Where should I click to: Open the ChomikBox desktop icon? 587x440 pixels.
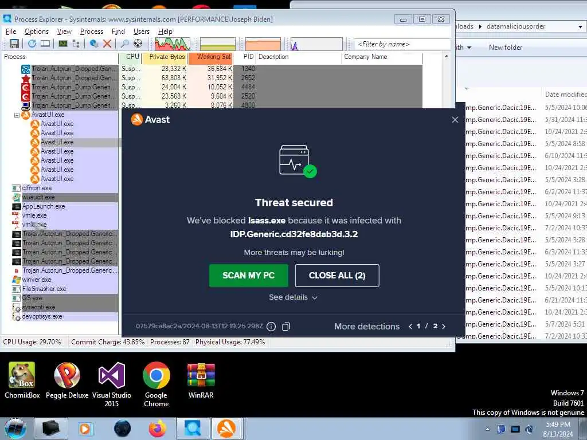(x=22, y=380)
